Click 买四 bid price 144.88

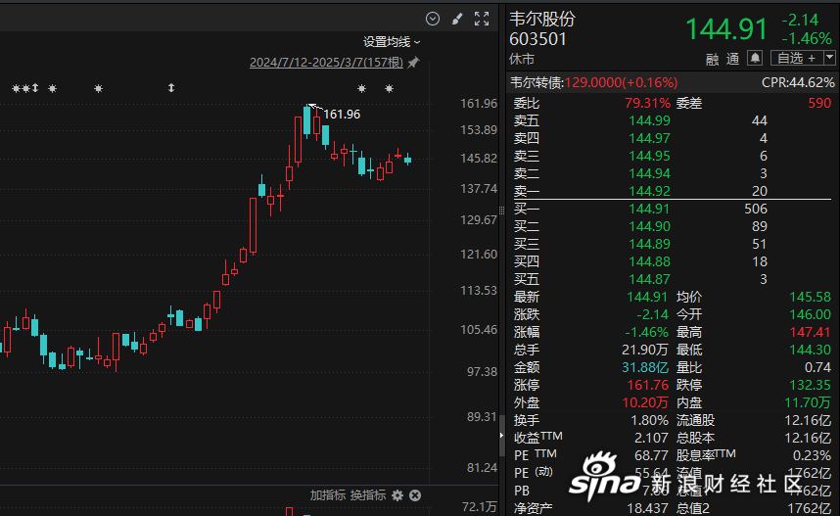649,261
